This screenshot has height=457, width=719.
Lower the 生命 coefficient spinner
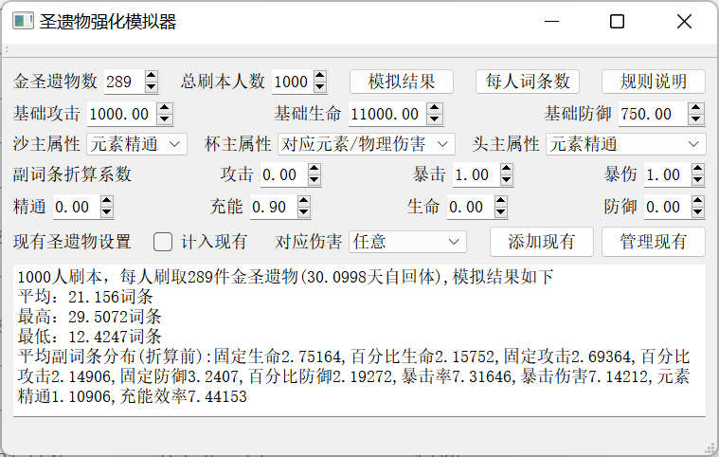pos(501,212)
